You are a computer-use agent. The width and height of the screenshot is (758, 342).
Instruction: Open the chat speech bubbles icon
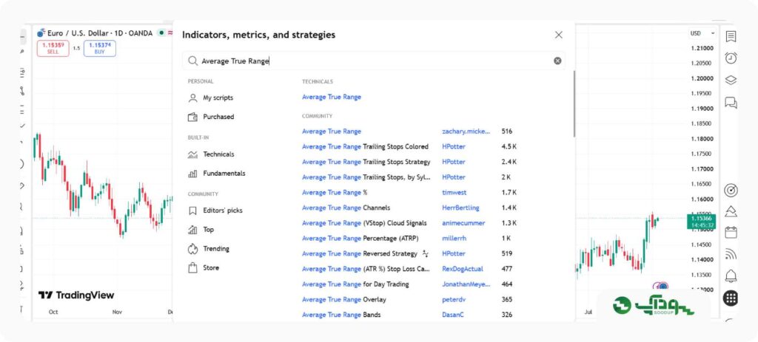coord(731,102)
